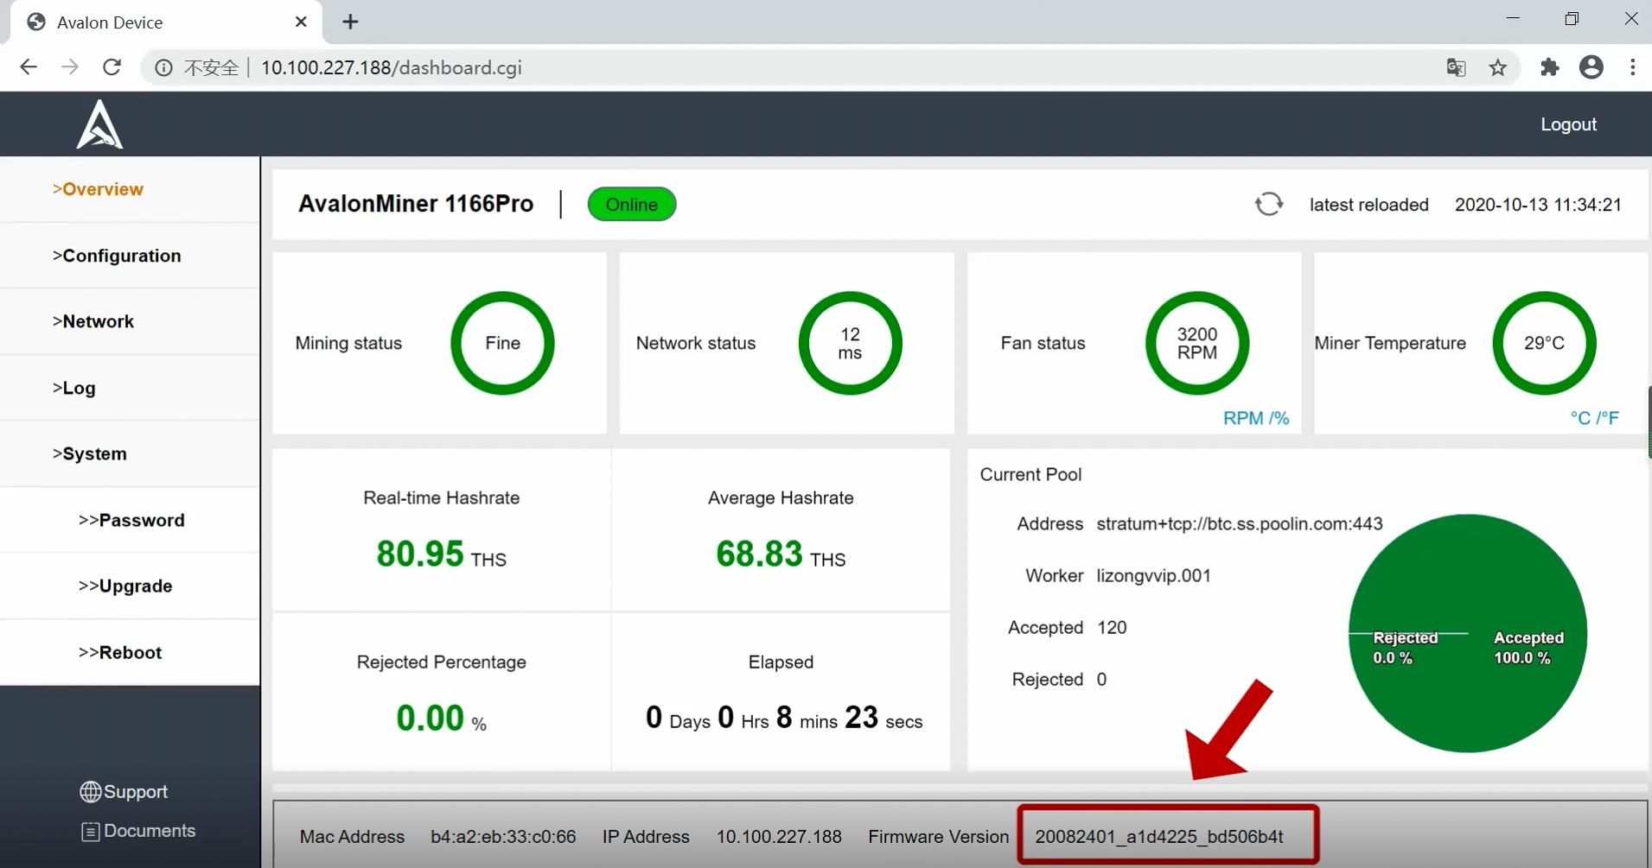Open the Configuration menu item
The width and height of the screenshot is (1652, 868).
point(117,256)
